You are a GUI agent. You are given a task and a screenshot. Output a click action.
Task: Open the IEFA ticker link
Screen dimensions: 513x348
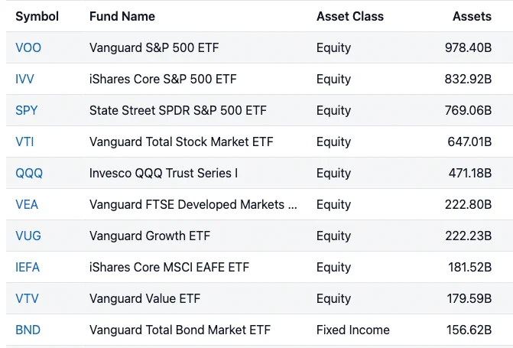28,268
